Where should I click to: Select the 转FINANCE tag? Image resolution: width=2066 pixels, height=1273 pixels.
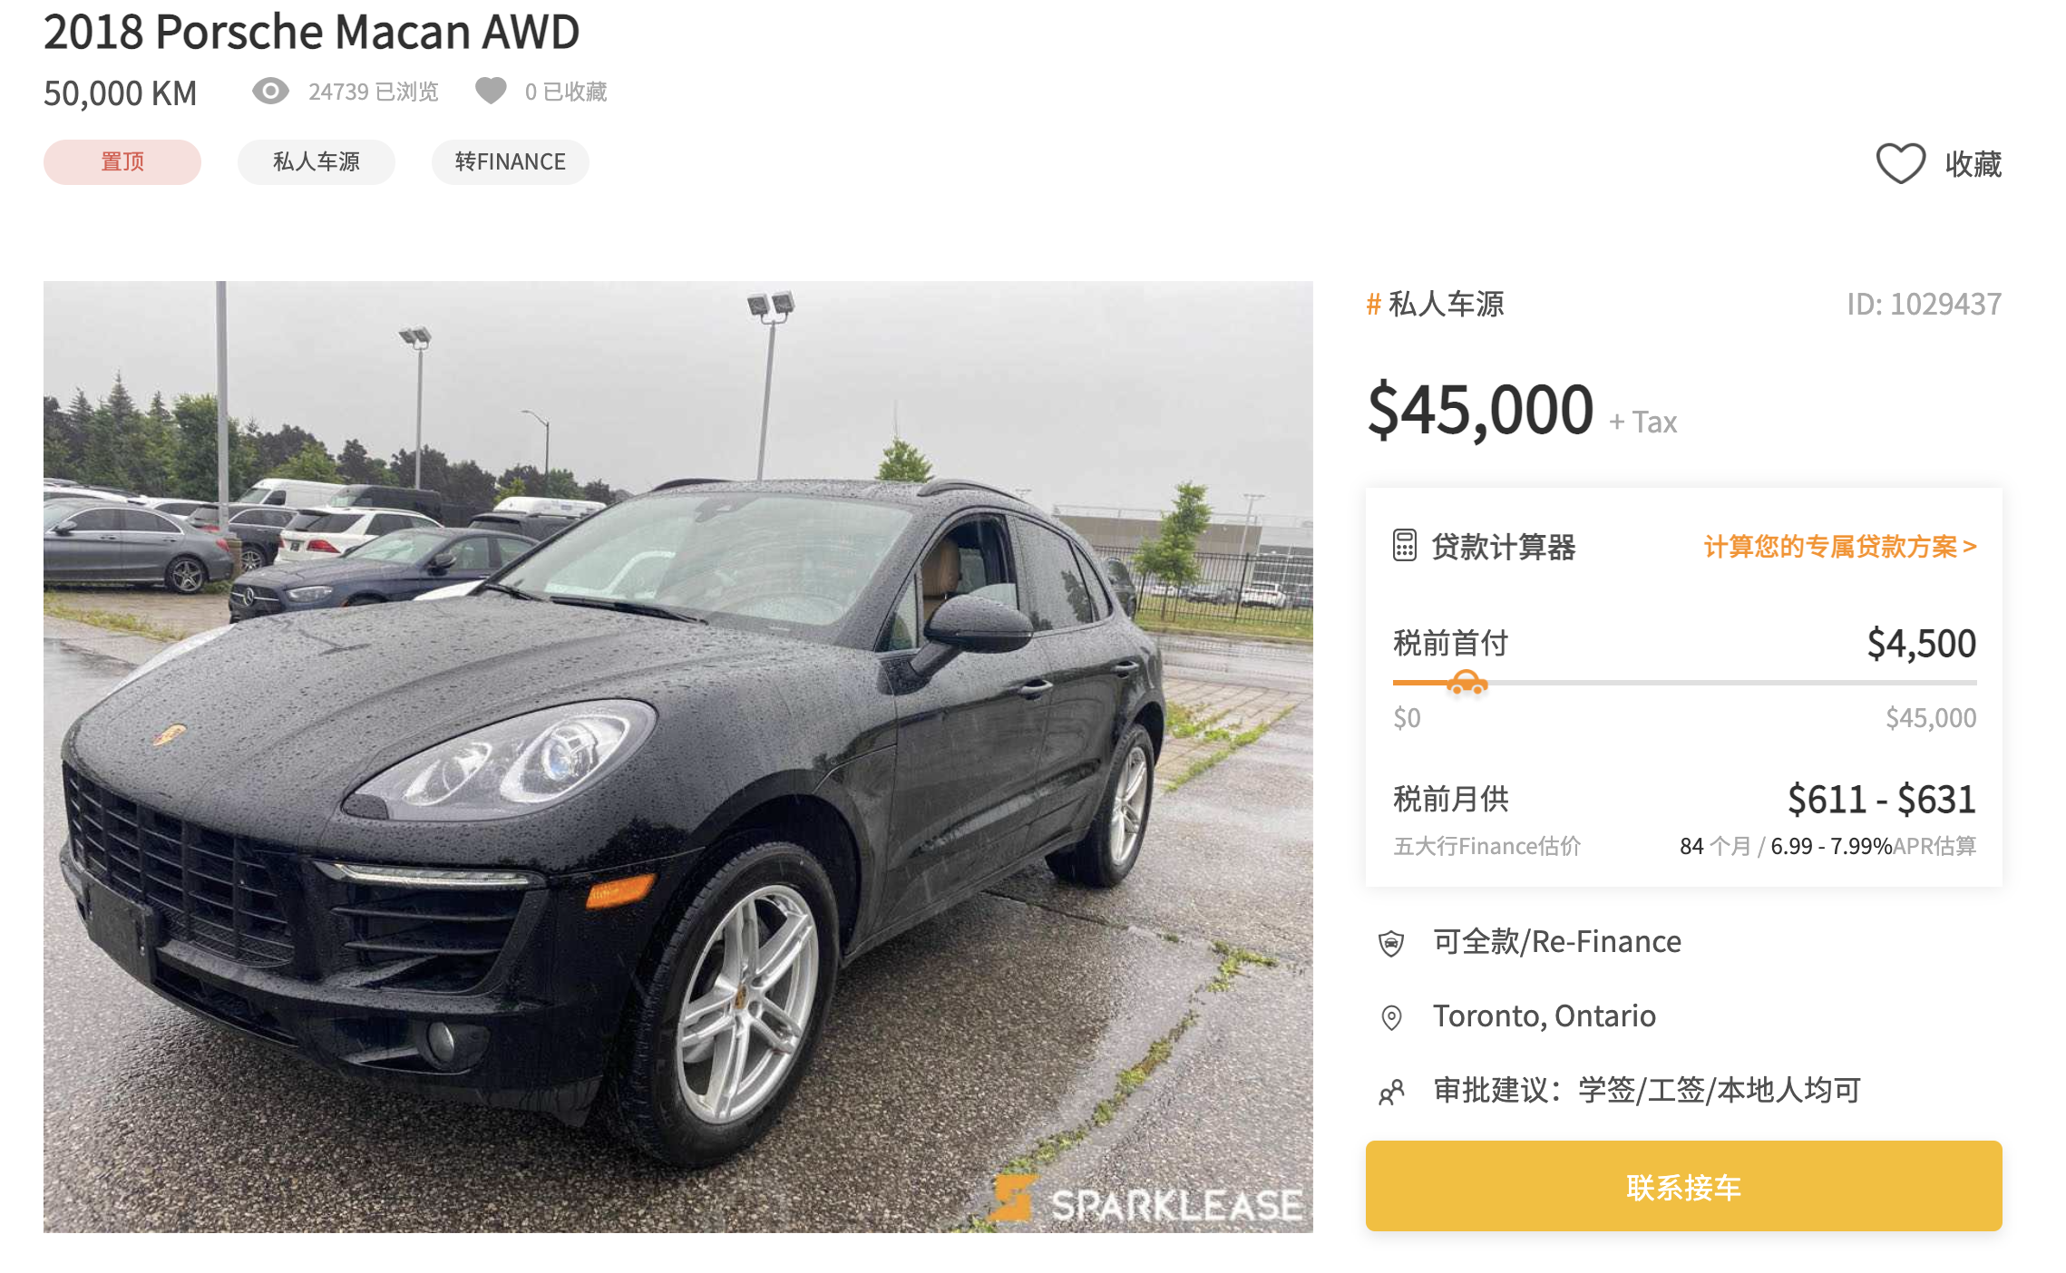coord(511,162)
